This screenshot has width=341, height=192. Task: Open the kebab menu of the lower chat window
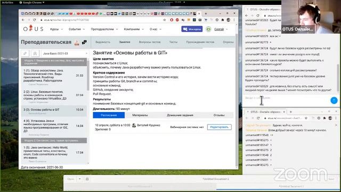(336, 118)
